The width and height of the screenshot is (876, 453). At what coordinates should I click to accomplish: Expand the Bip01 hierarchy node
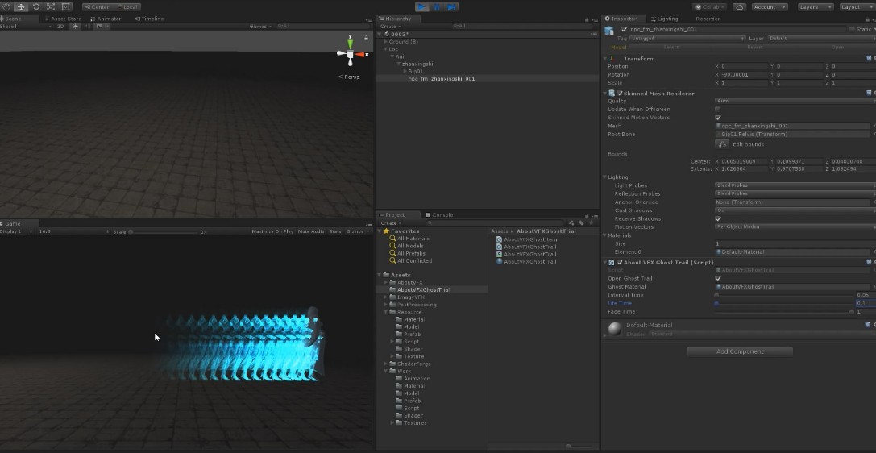pos(405,72)
